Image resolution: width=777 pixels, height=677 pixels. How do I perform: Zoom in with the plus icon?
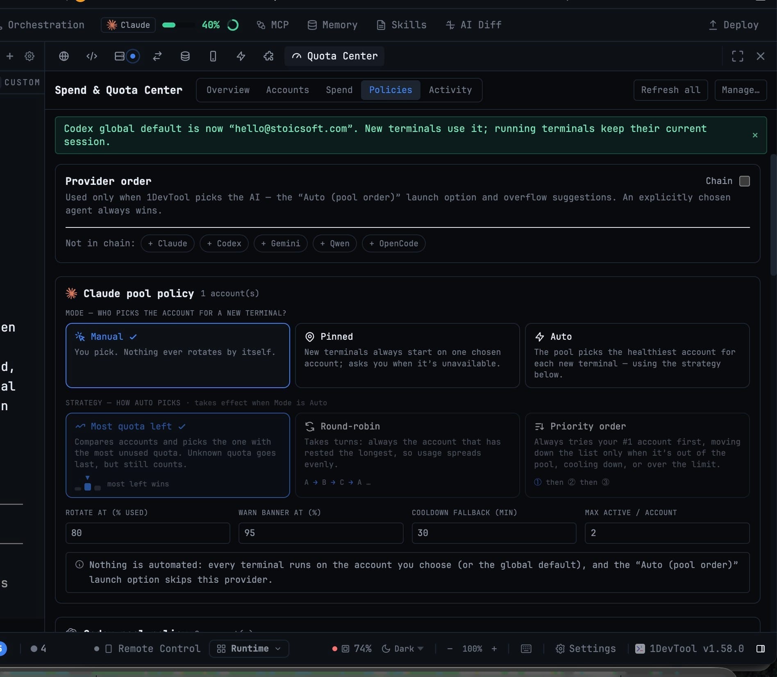[494, 649]
